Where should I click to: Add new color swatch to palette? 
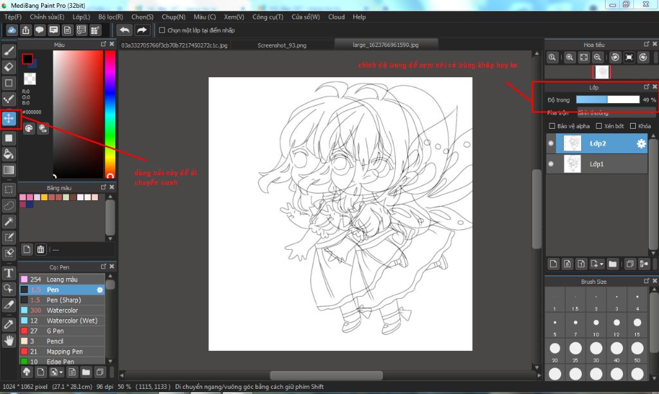tap(26, 249)
